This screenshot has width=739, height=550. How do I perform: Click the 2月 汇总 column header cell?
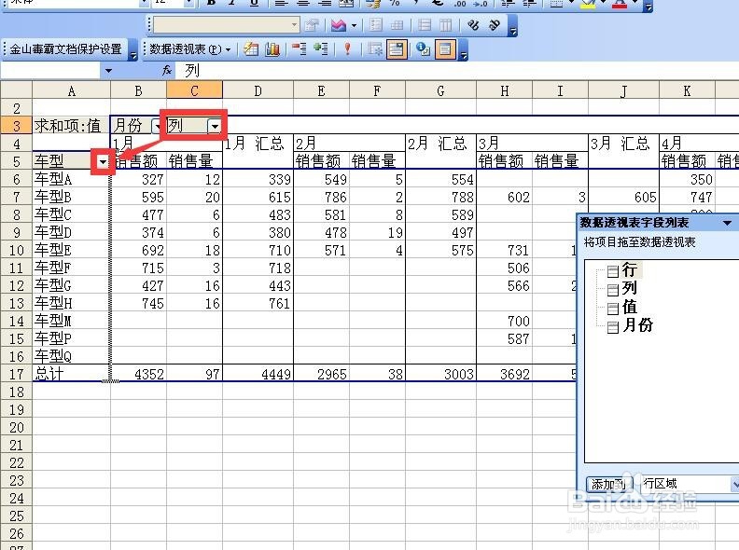pos(440,144)
